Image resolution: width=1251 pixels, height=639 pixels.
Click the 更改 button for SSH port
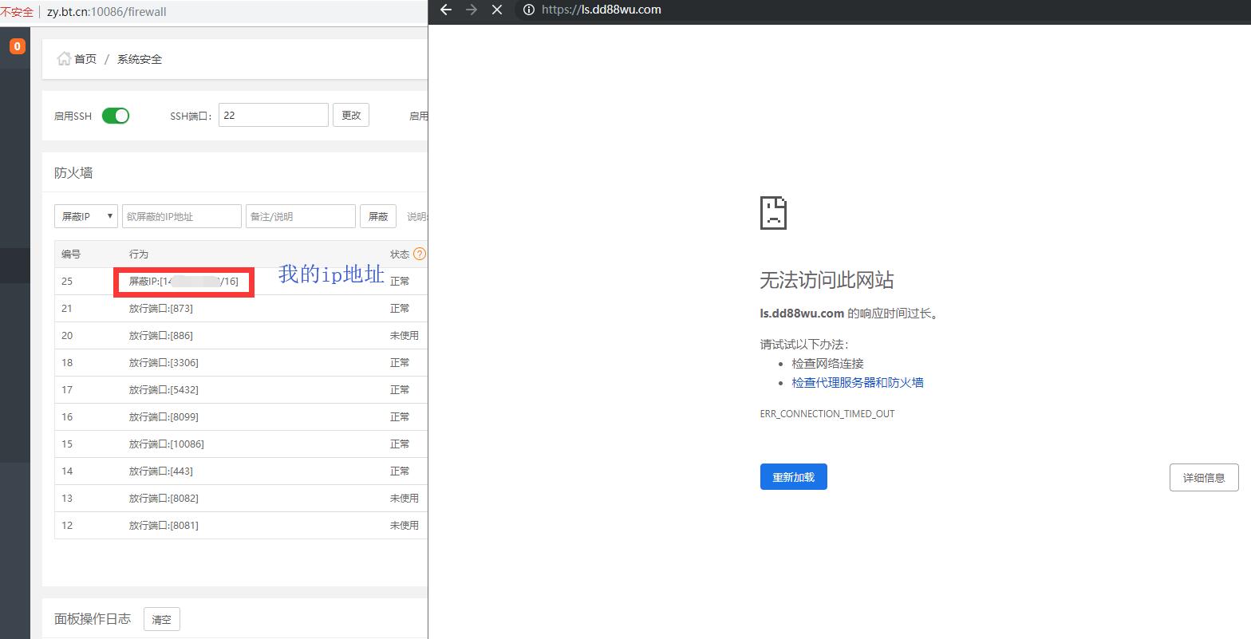351,115
